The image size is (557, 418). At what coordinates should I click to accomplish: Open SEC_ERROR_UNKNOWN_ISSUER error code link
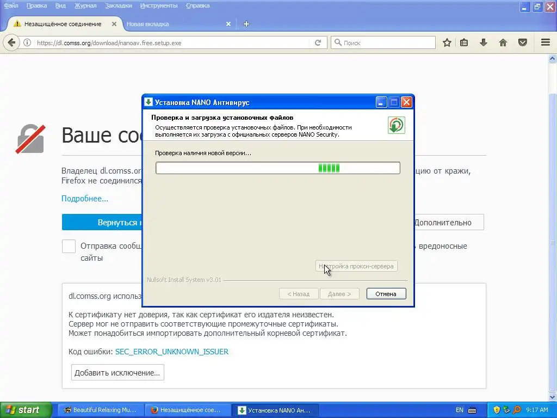tap(171, 352)
